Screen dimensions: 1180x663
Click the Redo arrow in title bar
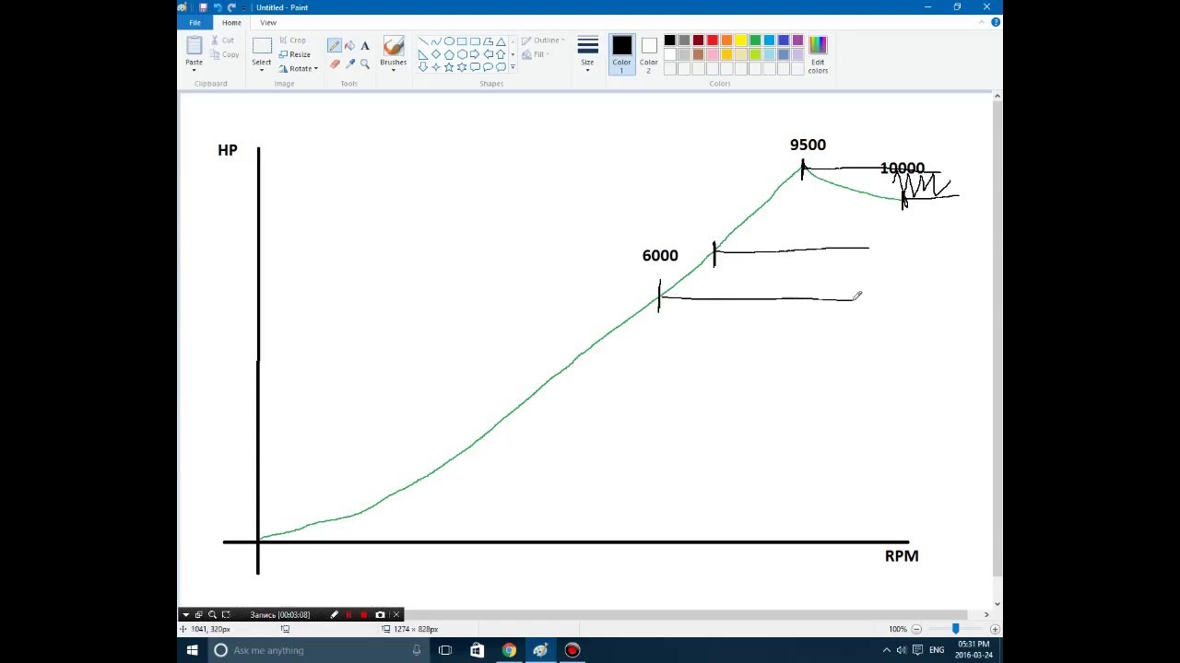(x=230, y=7)
